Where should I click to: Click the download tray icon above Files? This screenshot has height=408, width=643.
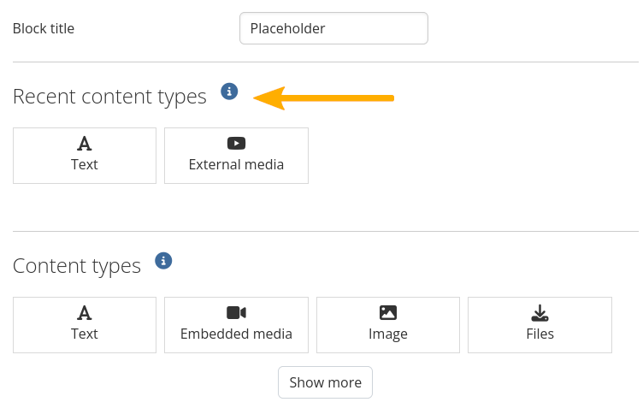(540, 313)
